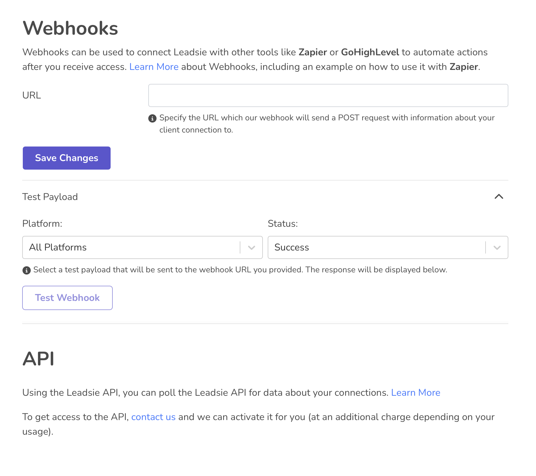Click the Status: label
This screenshot has width=536, height=476.
pos(283,224)
